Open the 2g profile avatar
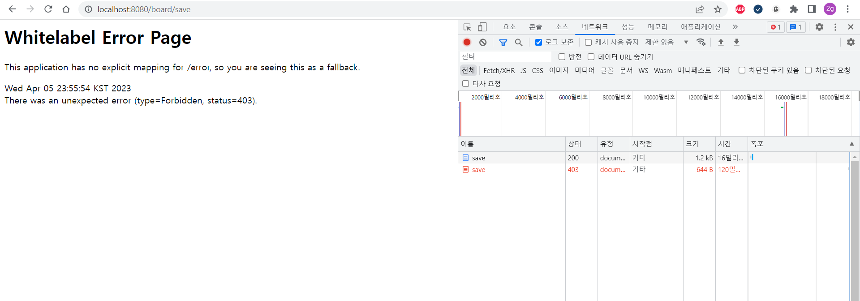Image resolution: width=860 pixels, height=301 pixels. pyautogui.click(x=830, y=9)
